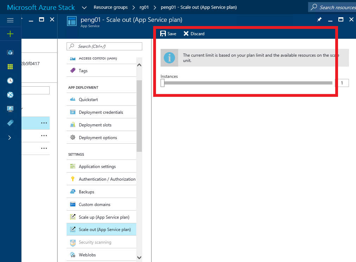Click the Save button label
The width and height of the screenshot is (356, 262).
pos(172,33)
